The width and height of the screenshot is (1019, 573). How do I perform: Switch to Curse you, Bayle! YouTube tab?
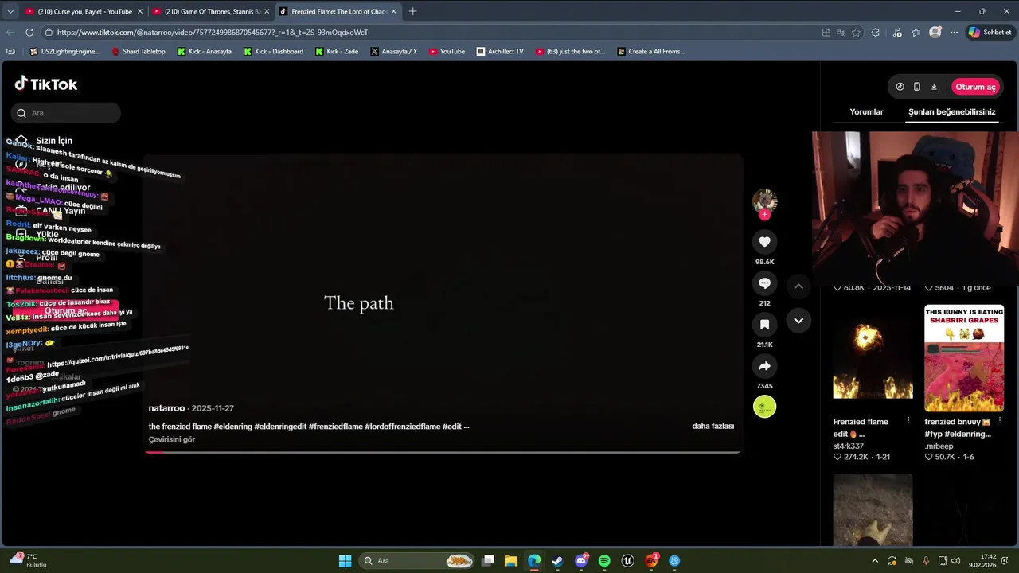[83, 12]
